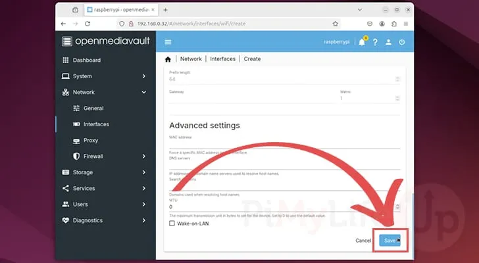Click the Interfaces breadcrumb link

point(222,59)
